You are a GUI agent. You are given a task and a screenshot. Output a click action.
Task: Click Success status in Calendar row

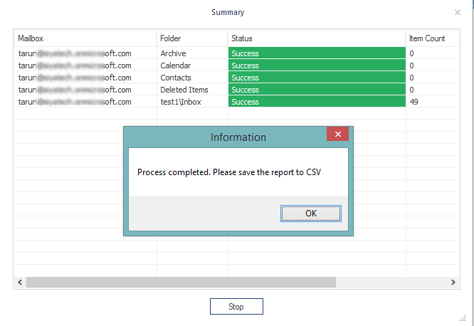pos(317,65)
